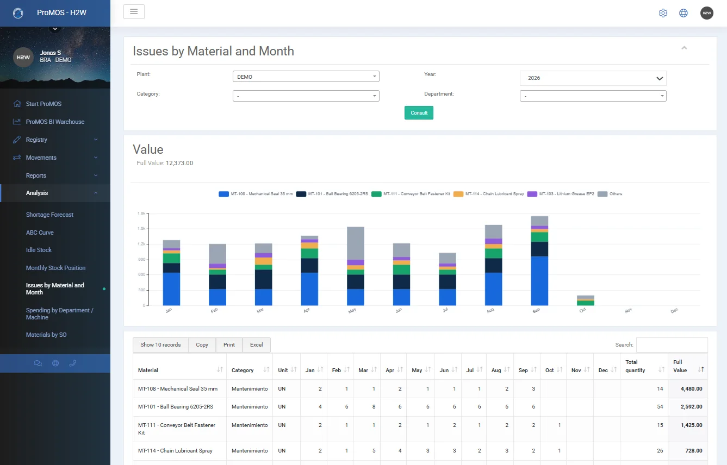Sort table by Unit column arrows

[x=294, y=369]
